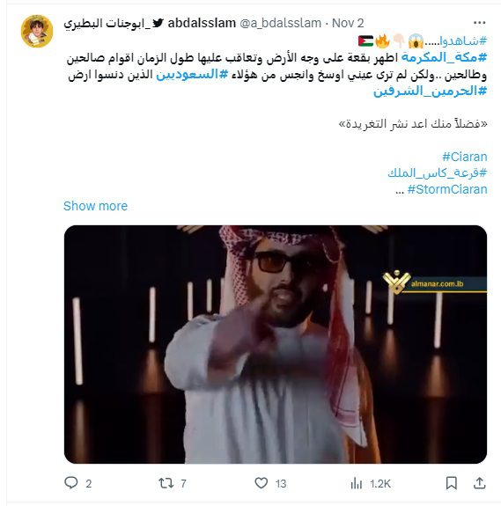The image size is (501, 506).
Task: Open the Nov 2 tweet timestamp
Action: point(348,23)
